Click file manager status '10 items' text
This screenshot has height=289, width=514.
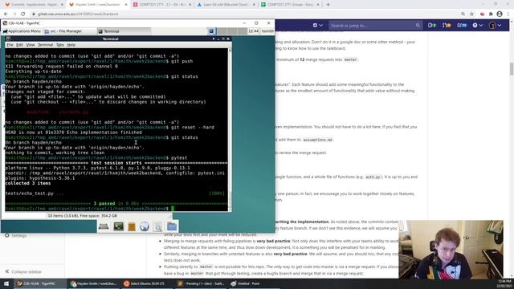coord(82,216)
